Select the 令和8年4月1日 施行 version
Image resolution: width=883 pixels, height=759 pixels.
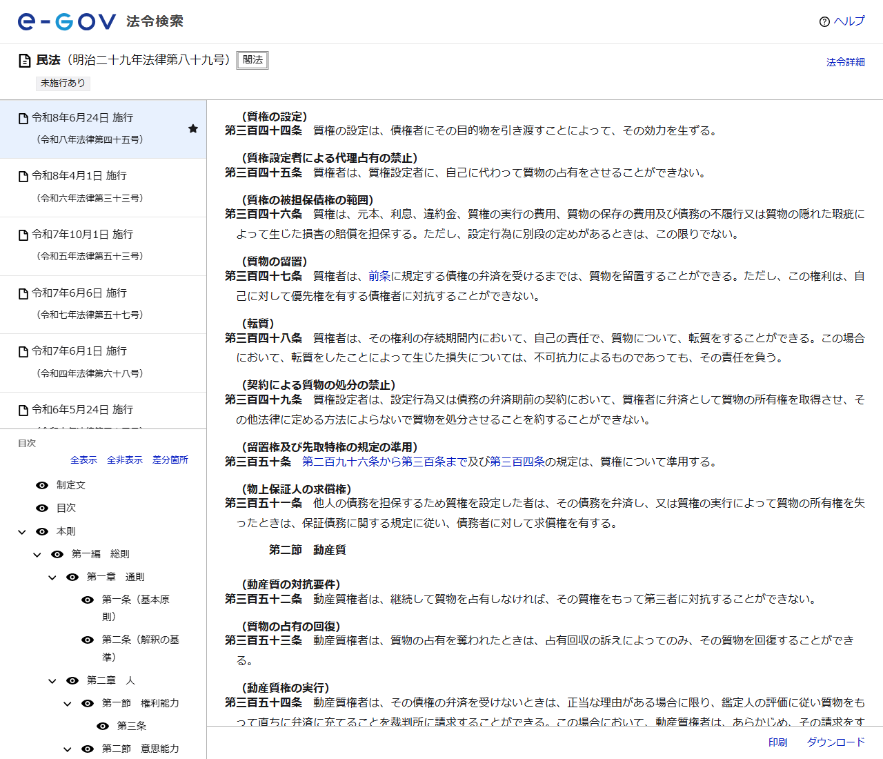[103, 188]
